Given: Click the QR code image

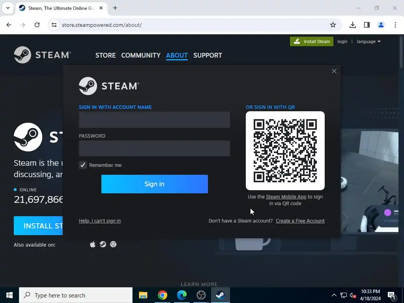Looking at the screenshot, I should pos(285,151).
